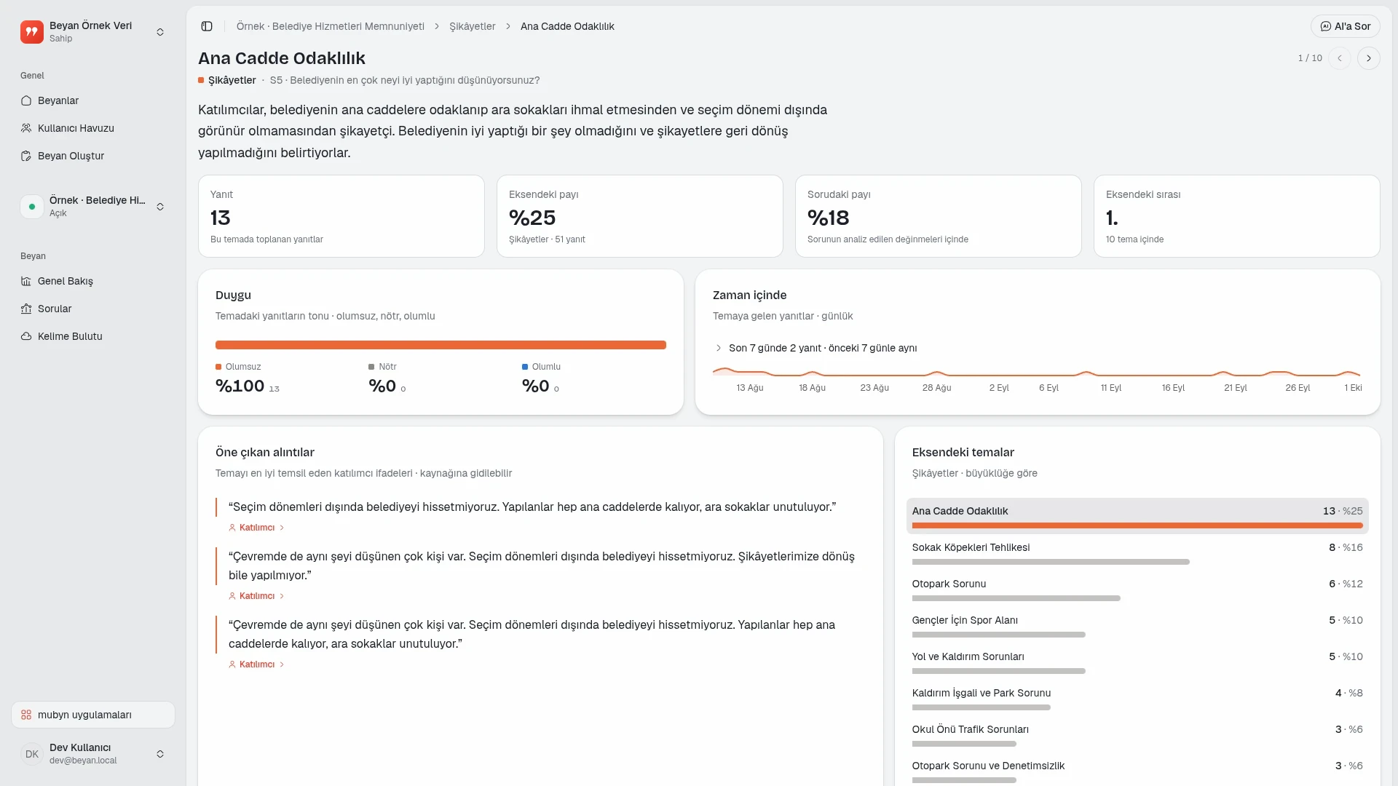1398x786 pixels.
Task: Expand the Son 7 günde 2 yanıt row
Action: [x=815, y=348]
